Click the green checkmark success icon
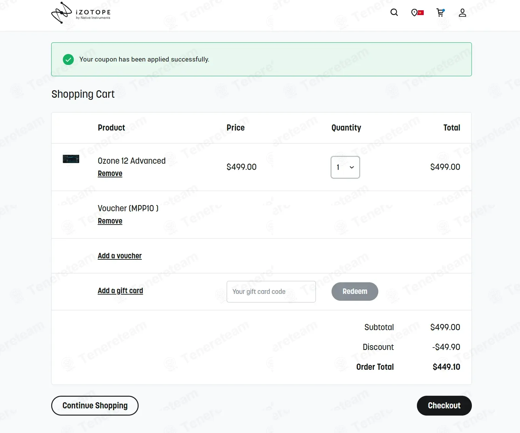Viewport: 520px width, 433px height. click(68, 59)
